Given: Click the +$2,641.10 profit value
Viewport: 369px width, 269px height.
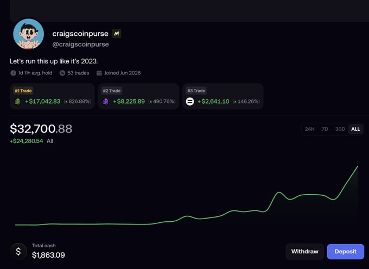Looking at the screenshot, I should pos(213,101).
